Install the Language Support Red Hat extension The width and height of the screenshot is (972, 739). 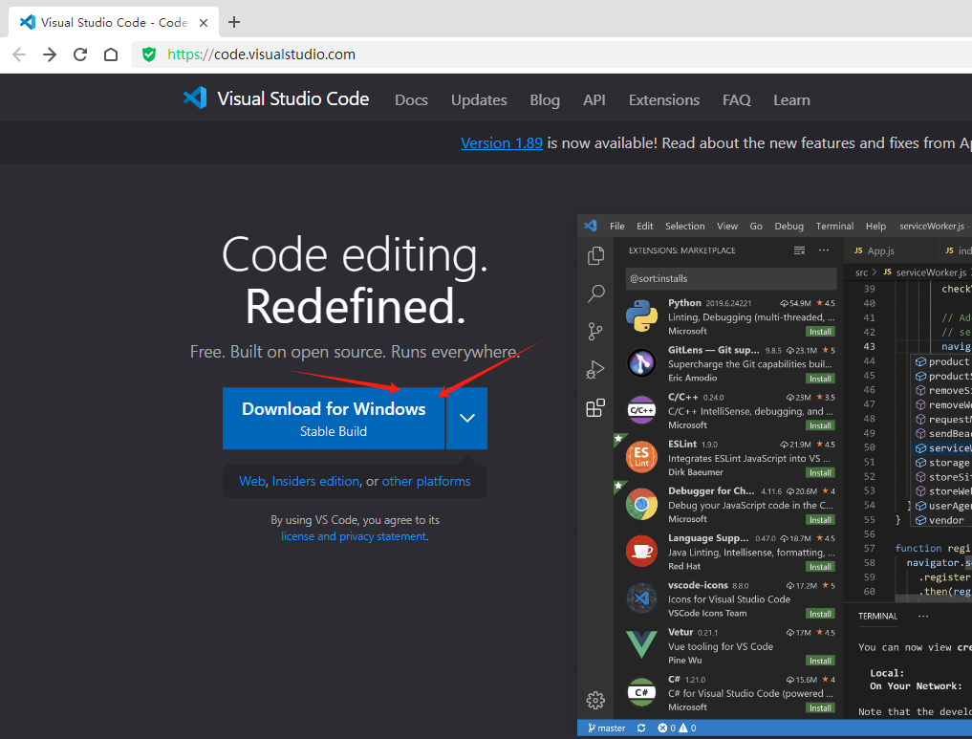[x=820, y=567]
